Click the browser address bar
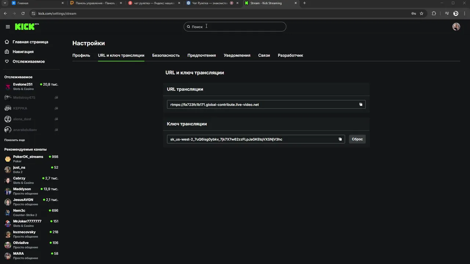The height and width of the screenshot is (264, 470). point(220,13)
